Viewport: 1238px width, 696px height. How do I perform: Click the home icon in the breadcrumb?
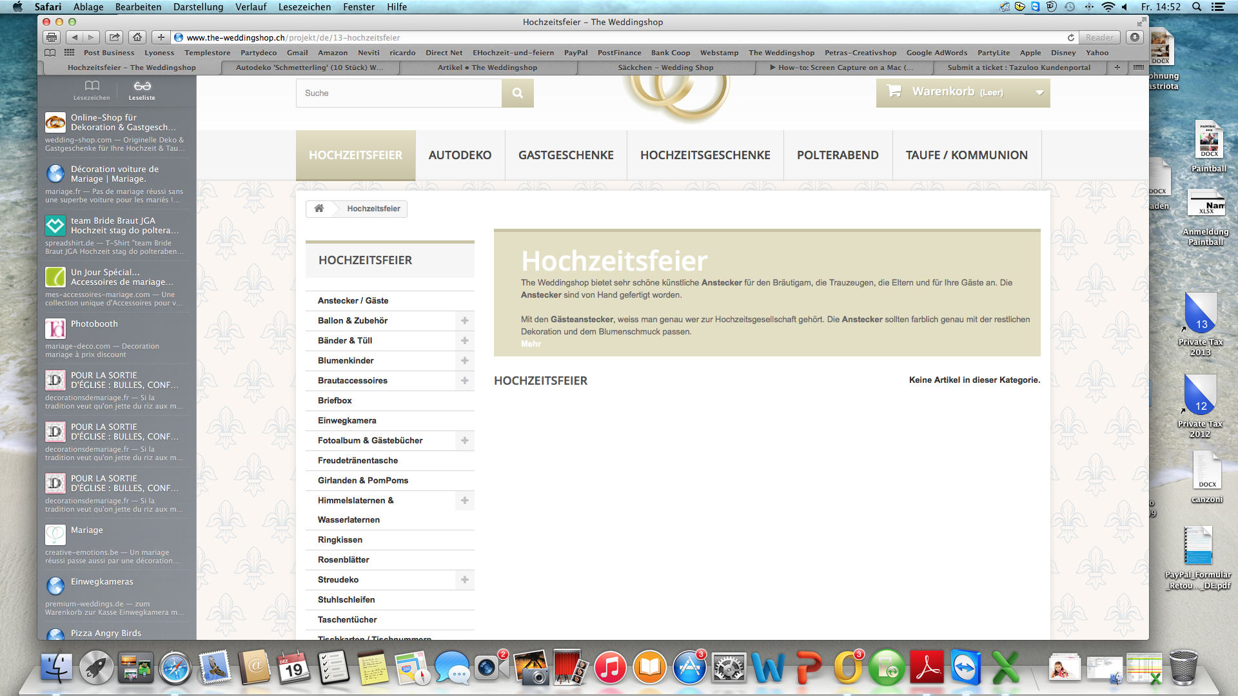pos(319,208)
